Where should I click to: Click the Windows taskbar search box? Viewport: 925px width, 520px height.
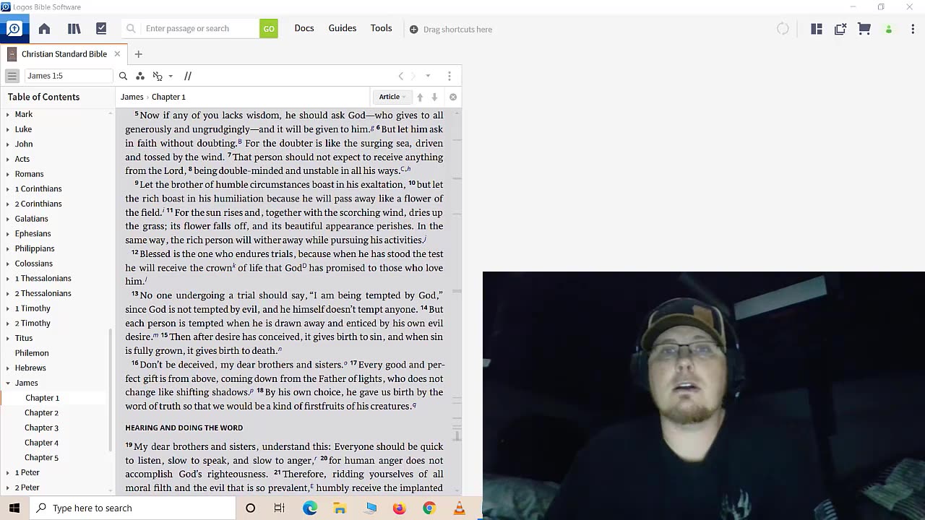(133, 508)
